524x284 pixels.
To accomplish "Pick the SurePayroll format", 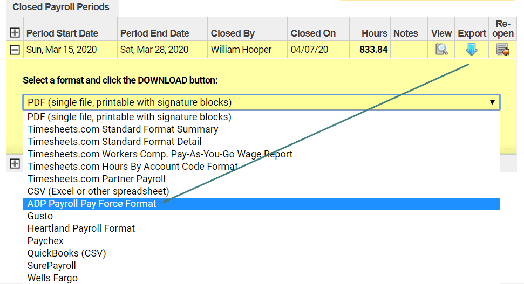I will tap(261, 266).
